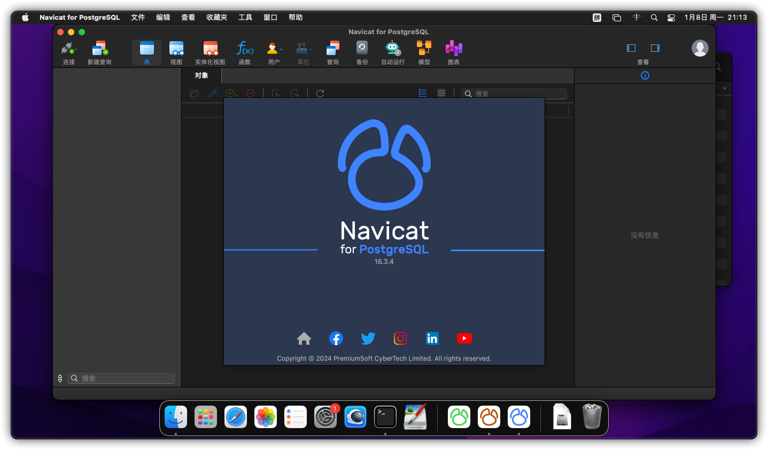Open the Navicat for PostgreSQL app menu
This screenshot has width=768, height=450.
click(x=80, y=17)
